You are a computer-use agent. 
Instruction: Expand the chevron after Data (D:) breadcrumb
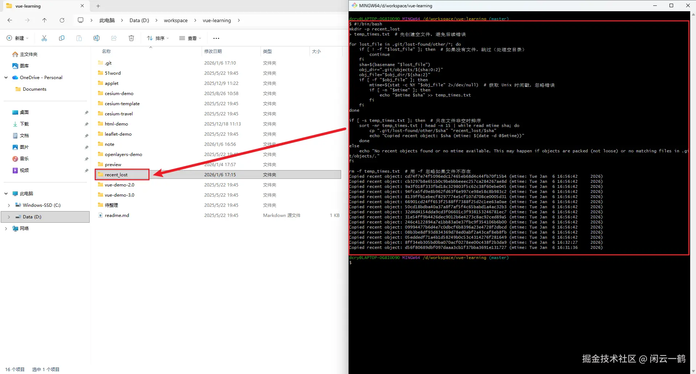coord(156,20)
